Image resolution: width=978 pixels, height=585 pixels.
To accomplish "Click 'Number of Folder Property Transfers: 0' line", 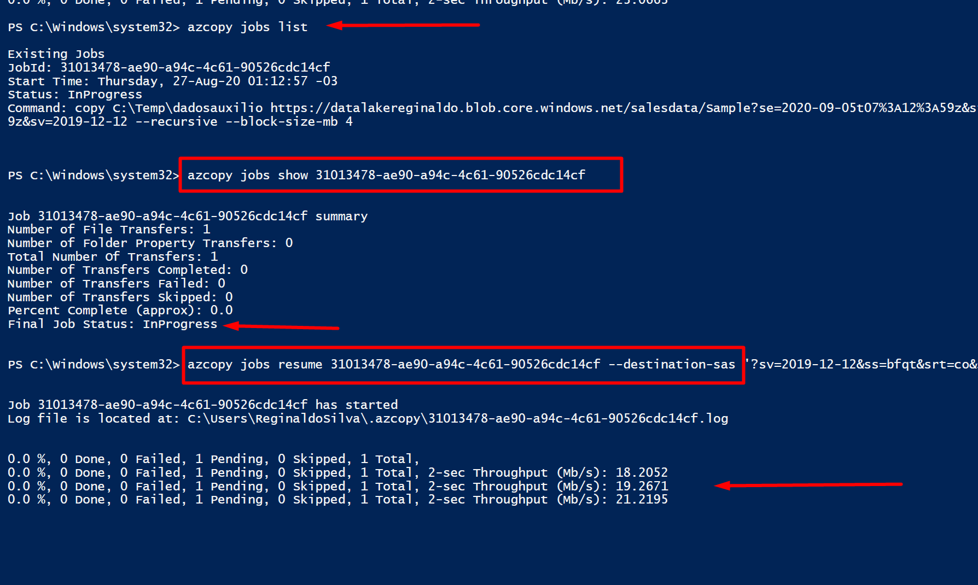I will (x=150, y=243).
